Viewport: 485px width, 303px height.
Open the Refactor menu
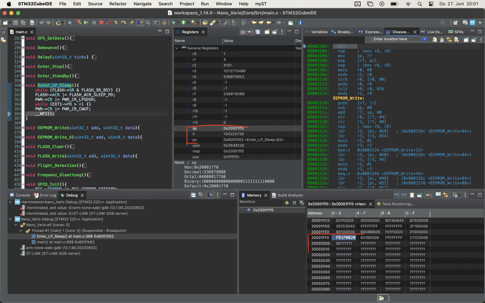[118, 3]
